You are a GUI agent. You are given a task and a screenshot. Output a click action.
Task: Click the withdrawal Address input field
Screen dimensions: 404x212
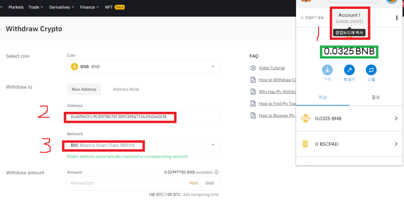coord(143,117)
